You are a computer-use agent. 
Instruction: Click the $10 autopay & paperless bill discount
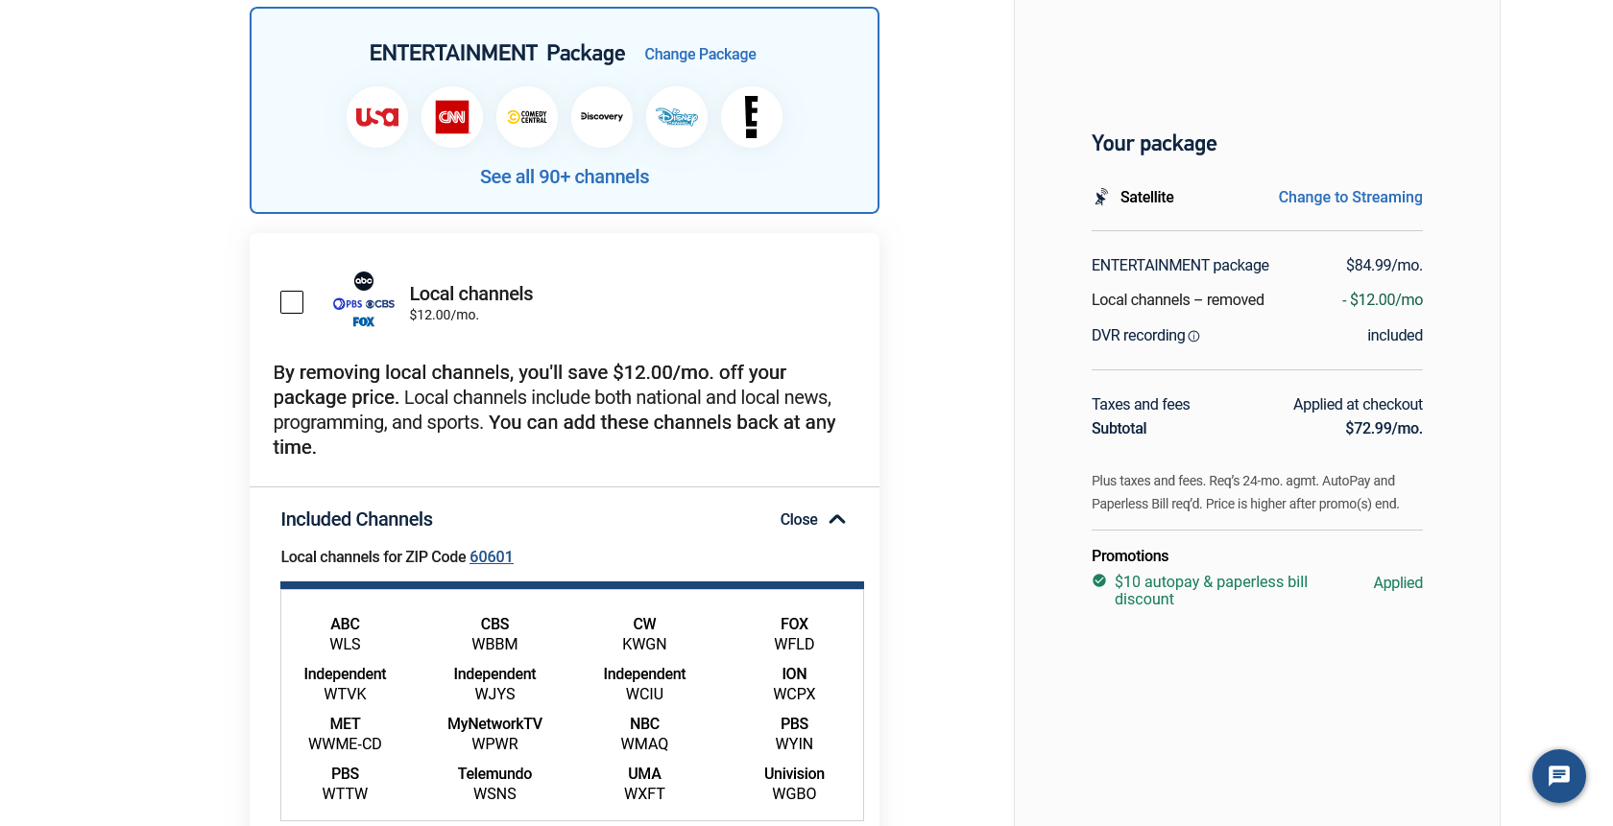coord(1211,590)
